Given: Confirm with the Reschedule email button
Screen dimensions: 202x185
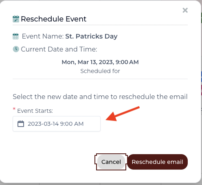Looking at the screenshot, I should [x=158, y=162].
